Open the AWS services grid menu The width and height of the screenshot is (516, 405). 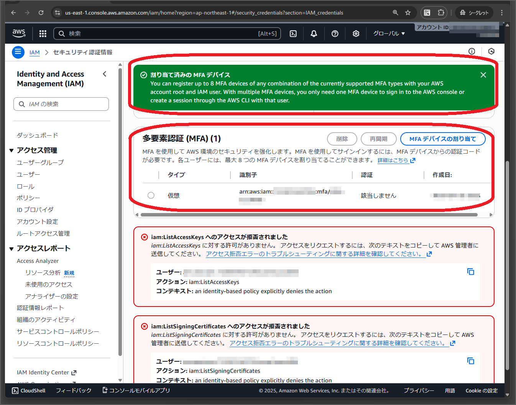click(x=43, y=34)
